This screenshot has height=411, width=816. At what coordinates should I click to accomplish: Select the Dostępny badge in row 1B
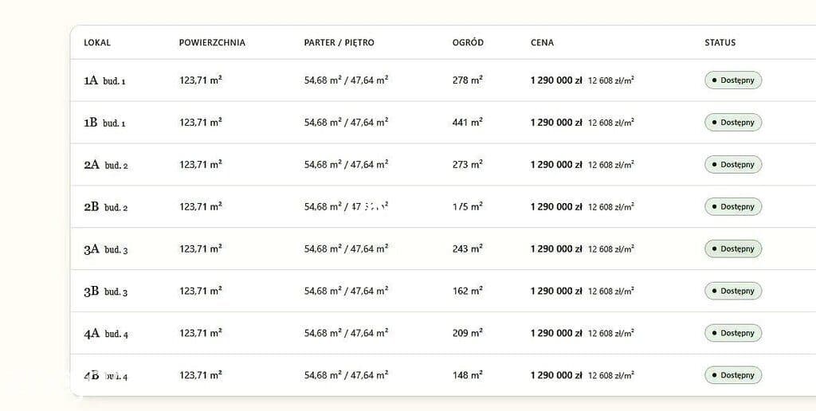pyautogui.click(x=733, y=123)
